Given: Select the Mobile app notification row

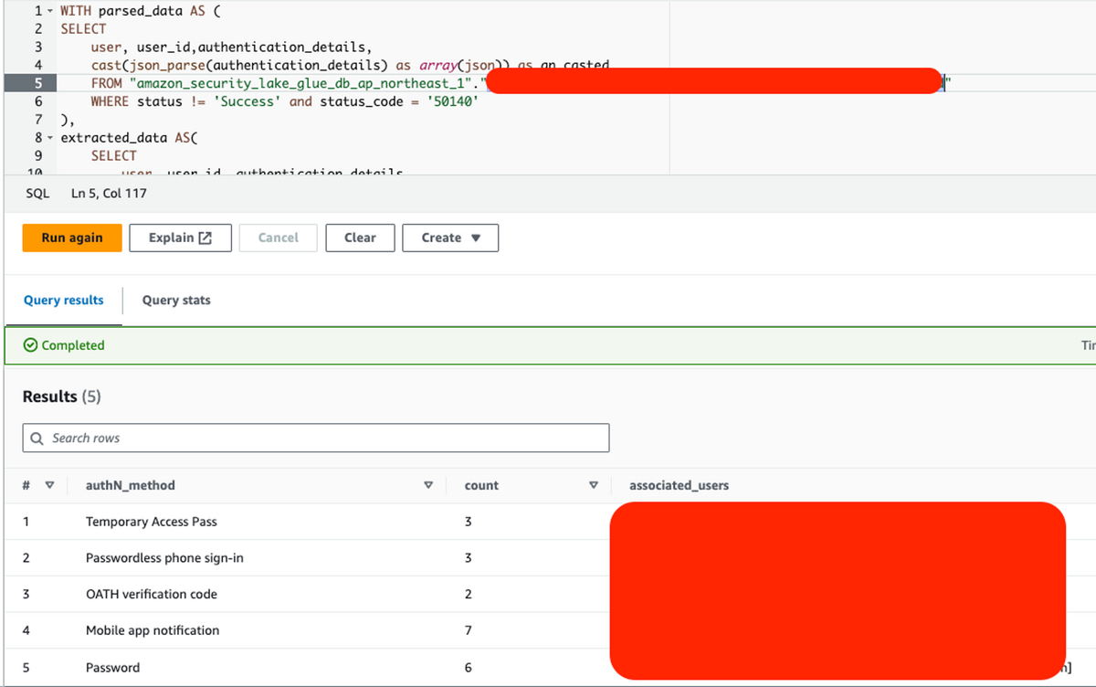Looking at the screenshot, I should click(153, 630).
